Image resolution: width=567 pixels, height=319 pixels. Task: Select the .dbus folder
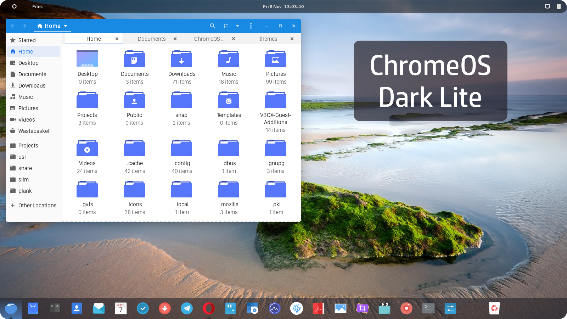tap(229, 148)
